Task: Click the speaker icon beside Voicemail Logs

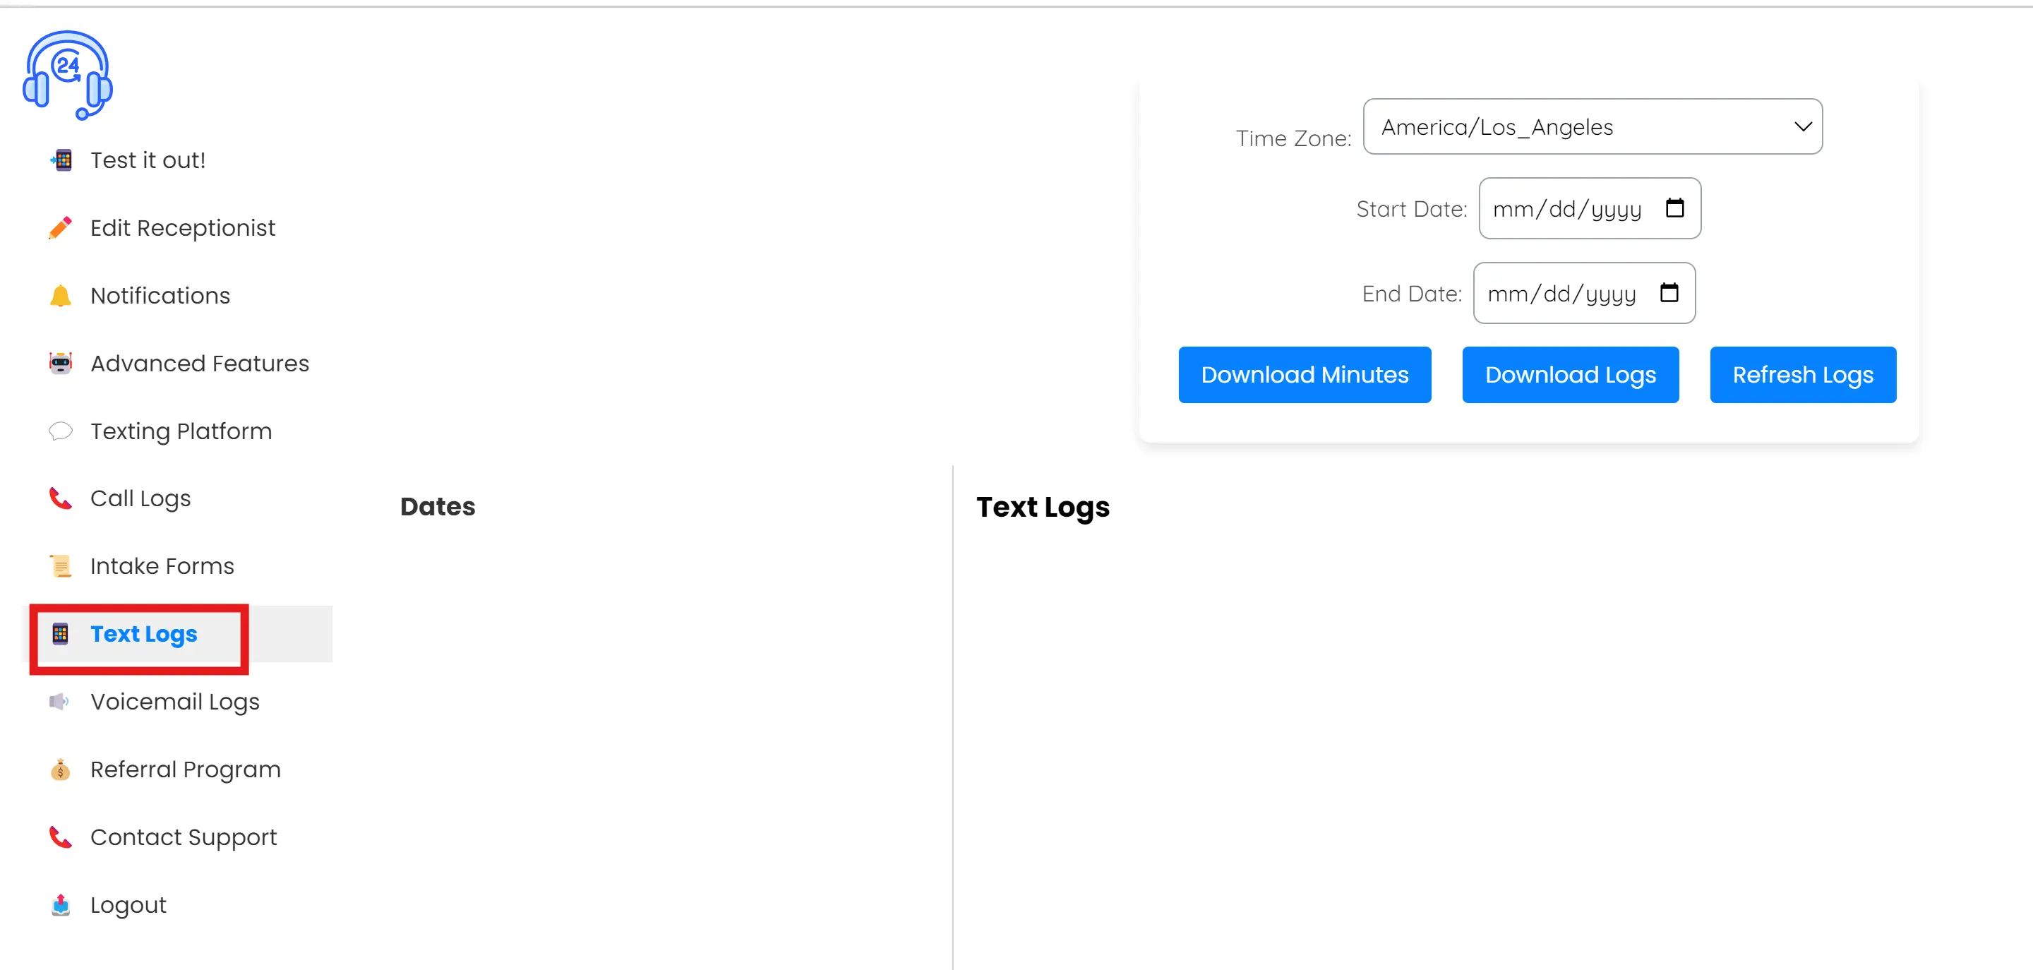Action: pyautogui.click(x=60, y=702)
